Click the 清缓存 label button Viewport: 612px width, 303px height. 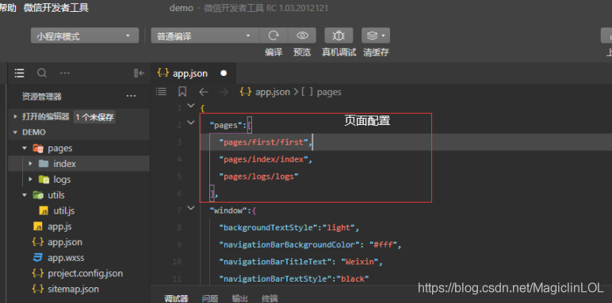click(376, 52)
